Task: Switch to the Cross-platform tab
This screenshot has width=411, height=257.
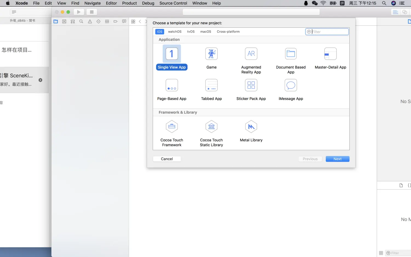Action: click(228, 32)
